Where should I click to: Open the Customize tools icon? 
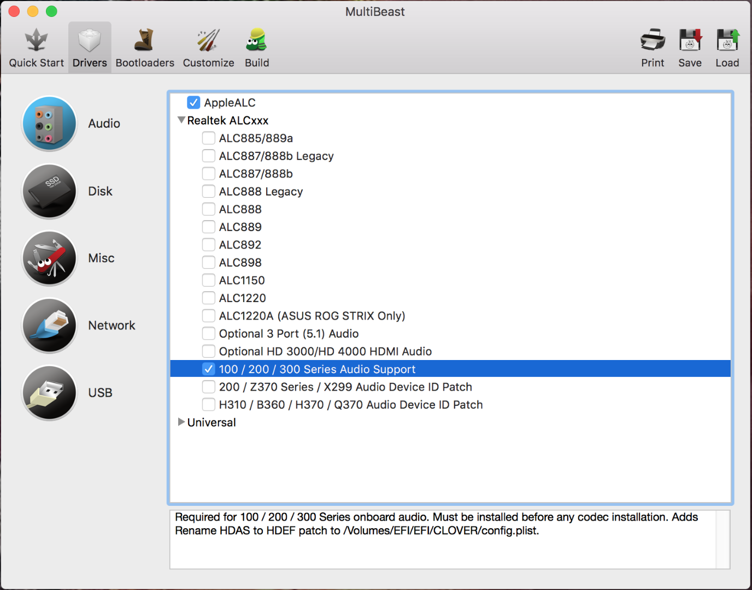point(208,40)
